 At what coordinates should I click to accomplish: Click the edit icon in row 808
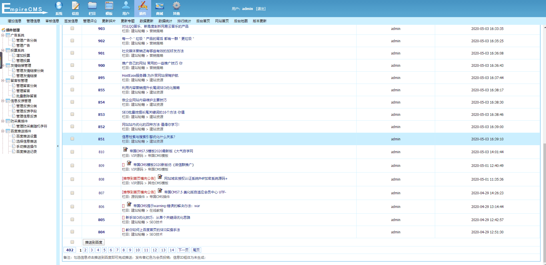tap(160, 177)
